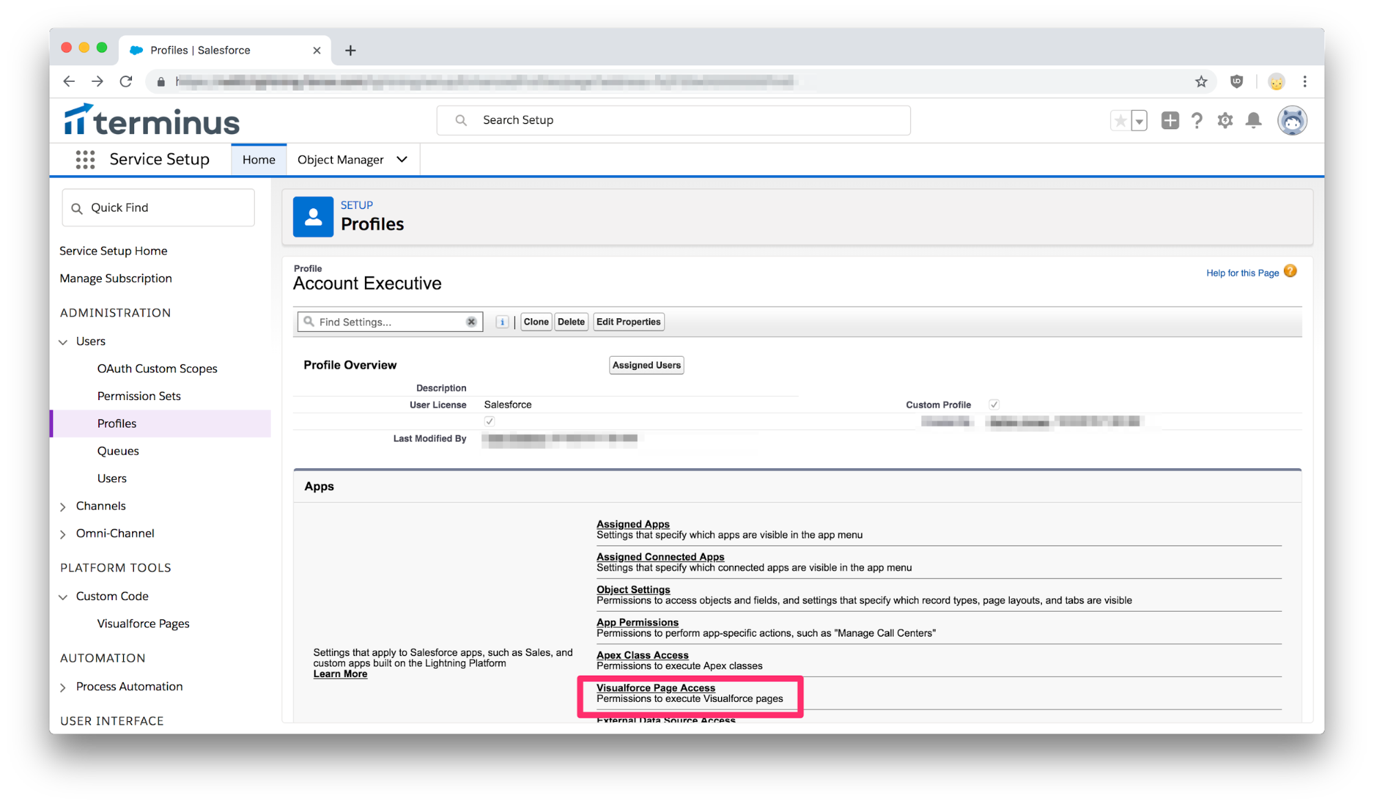Open OAuth Custom Scopes

coord(157,368)
